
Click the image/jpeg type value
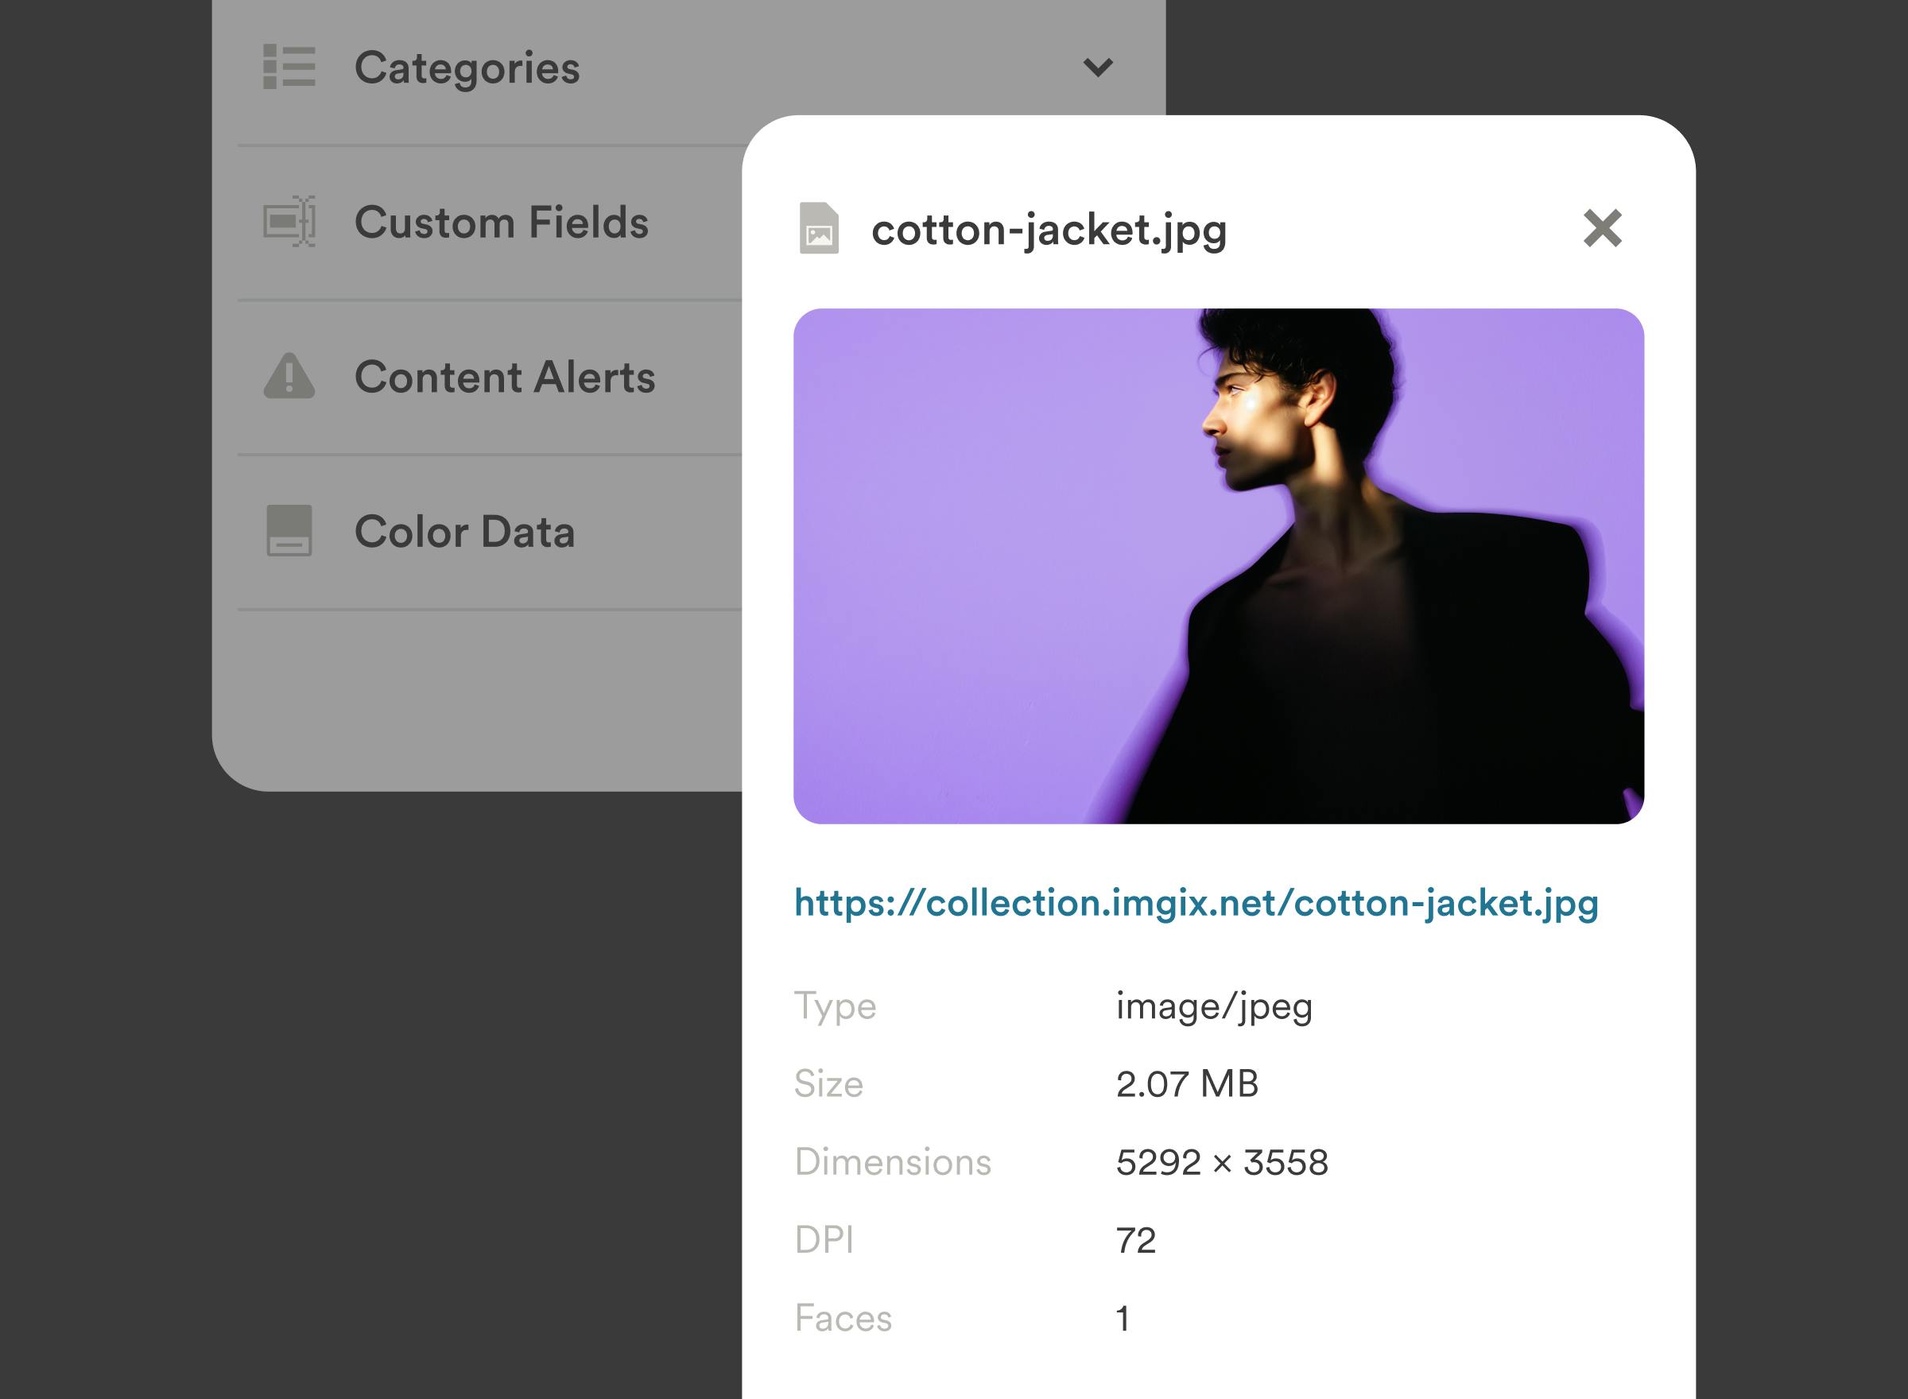[1213, 1007]
